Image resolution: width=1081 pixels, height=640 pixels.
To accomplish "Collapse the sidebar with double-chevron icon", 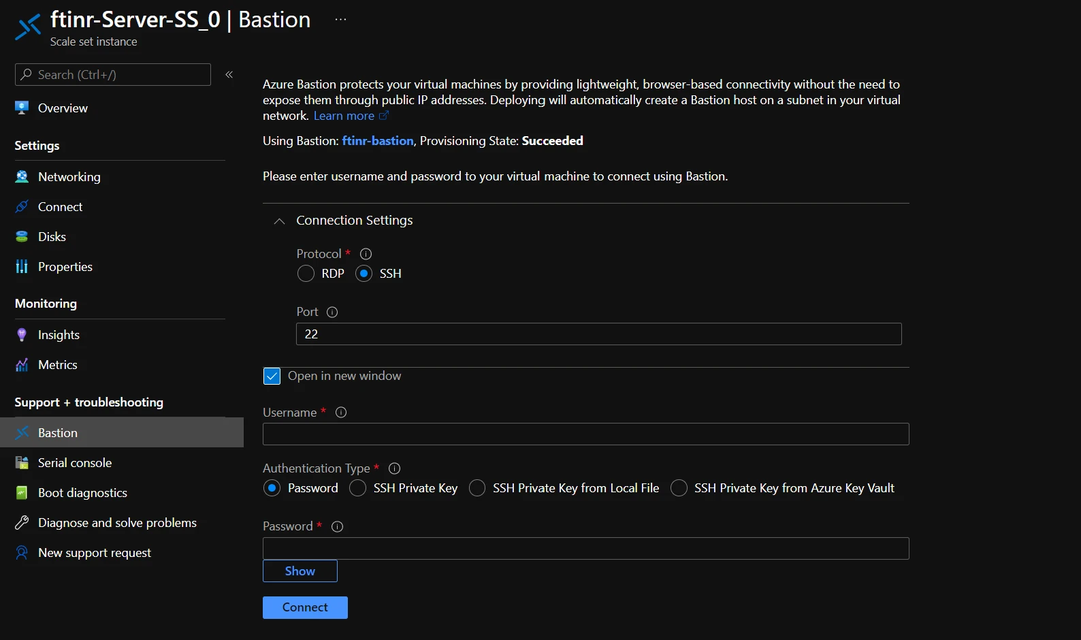I will (x=229, y=74).
